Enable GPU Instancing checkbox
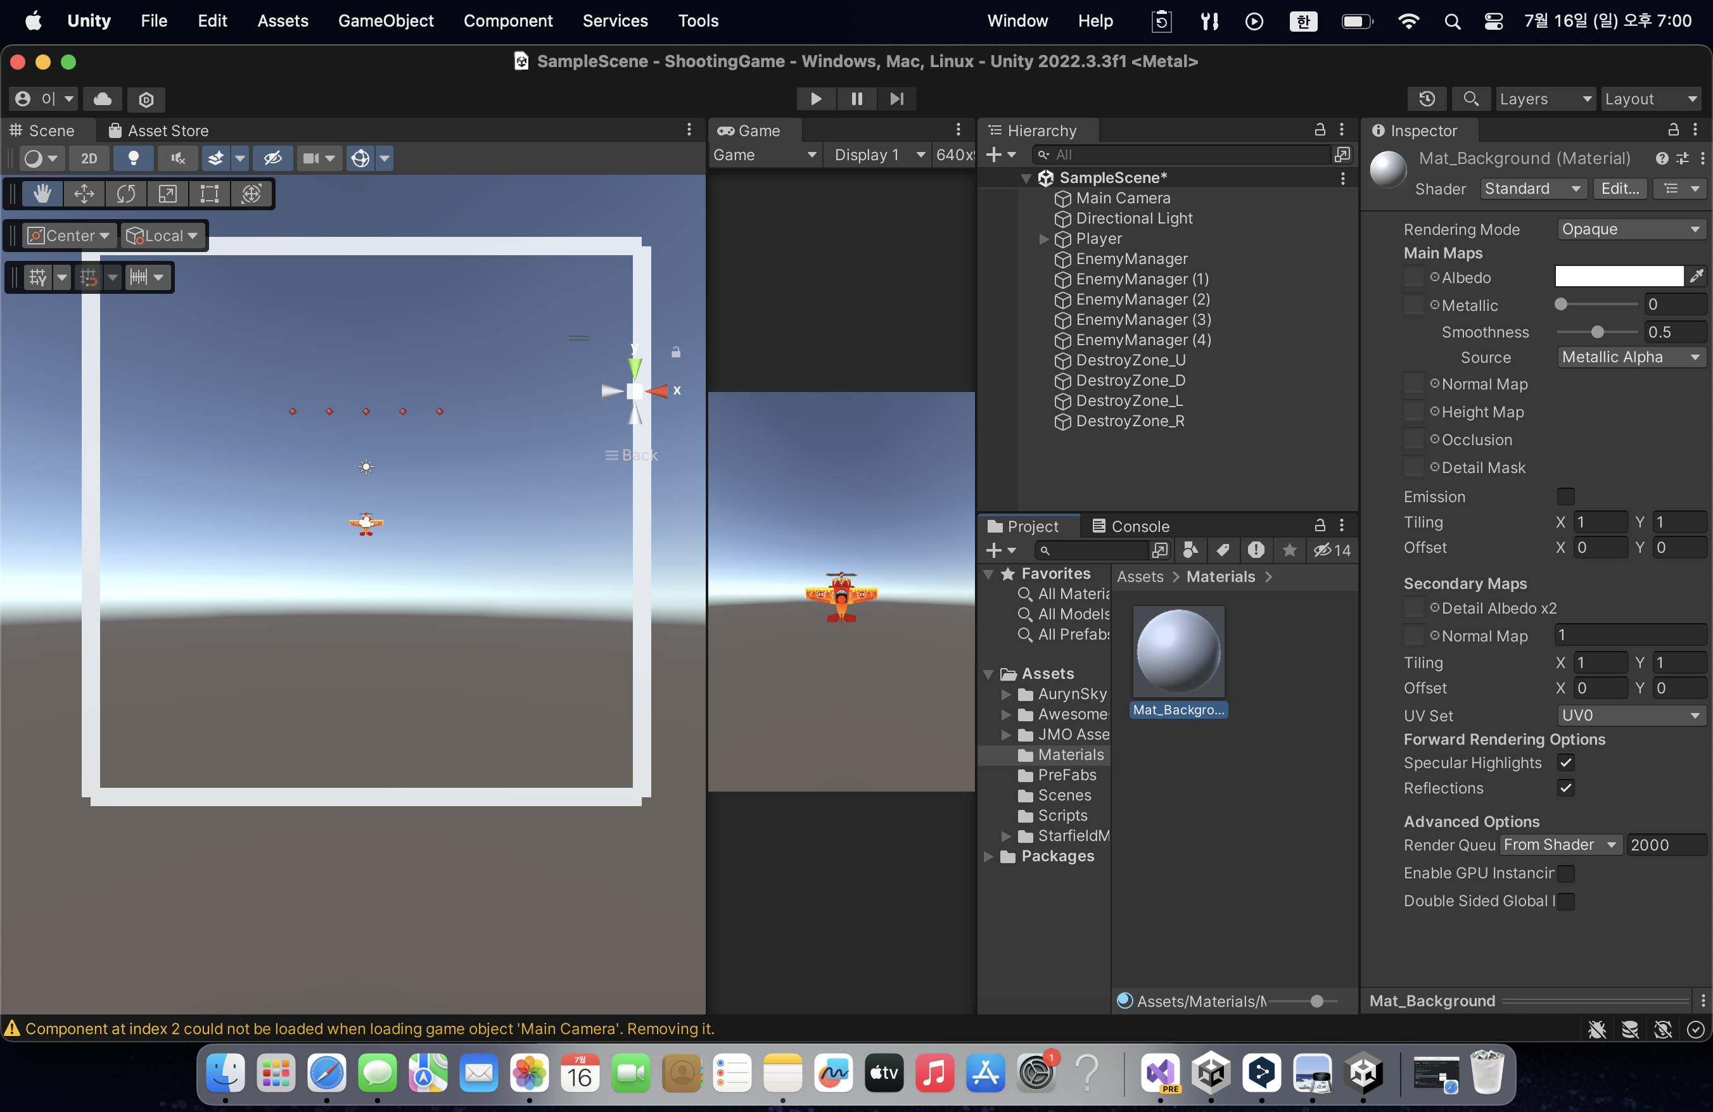Image resolution: width=1713 pixels, height=1112 pixels. pyautogui.click(x=1565, y=873)
